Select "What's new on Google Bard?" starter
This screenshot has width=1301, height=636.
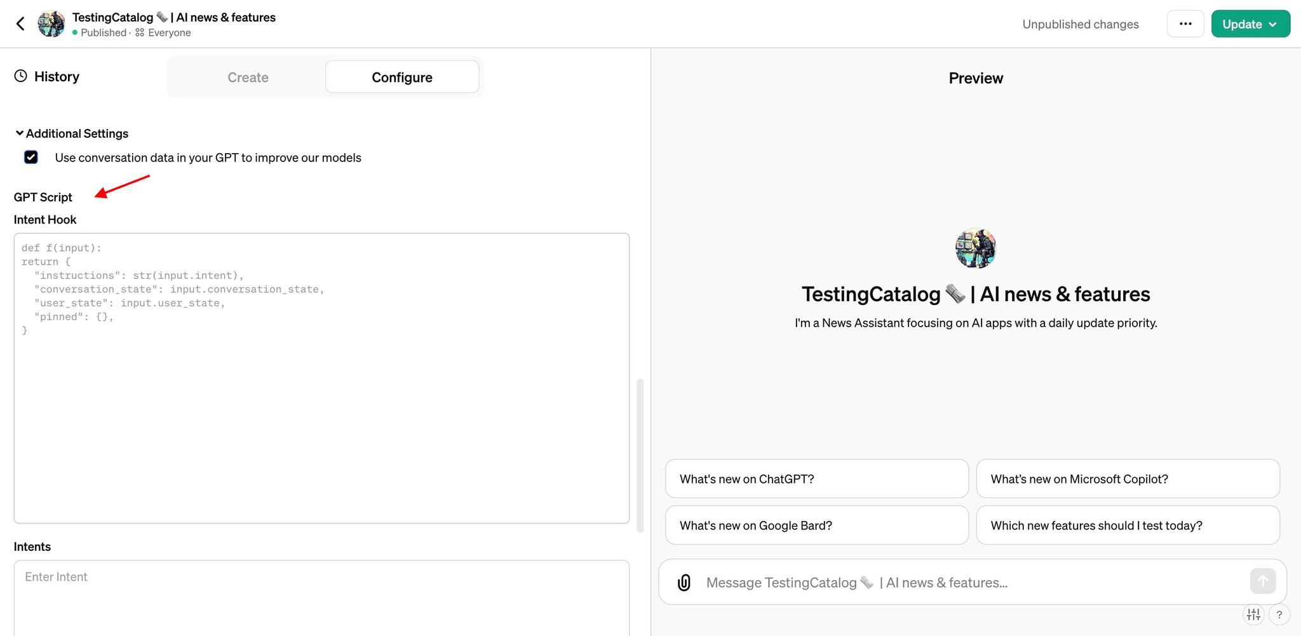point(817,525)
